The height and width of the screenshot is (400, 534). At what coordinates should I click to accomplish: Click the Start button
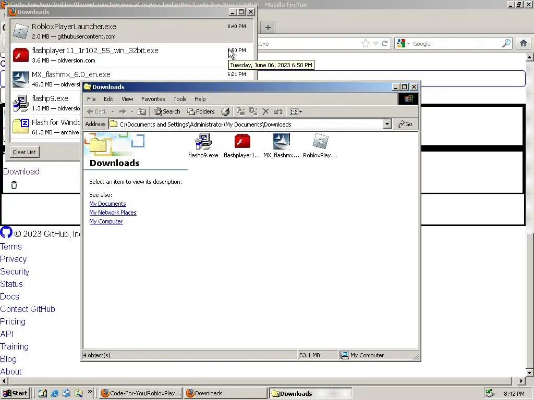[15, 393]
